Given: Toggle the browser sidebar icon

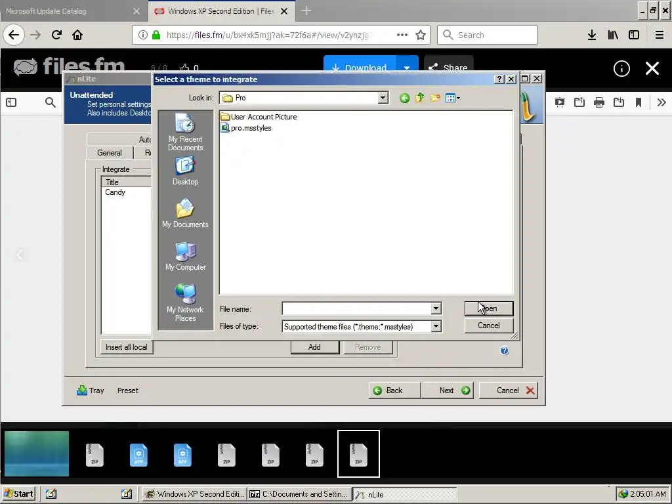Looking at the screenshot, I should coord(634,35).
